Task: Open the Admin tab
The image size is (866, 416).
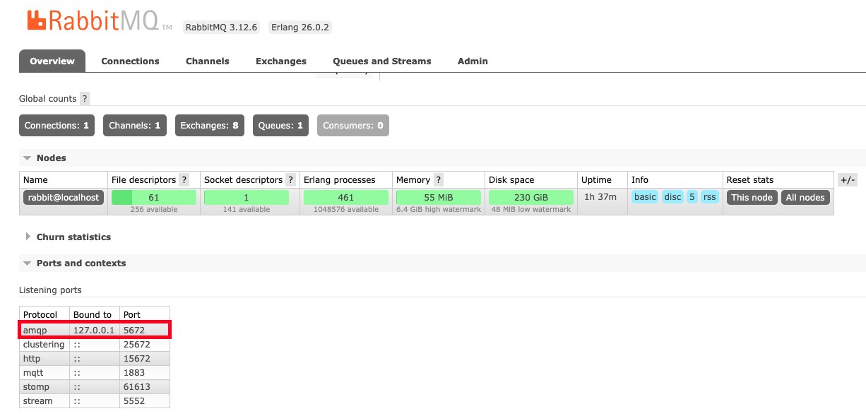Action: pos(473,61)
